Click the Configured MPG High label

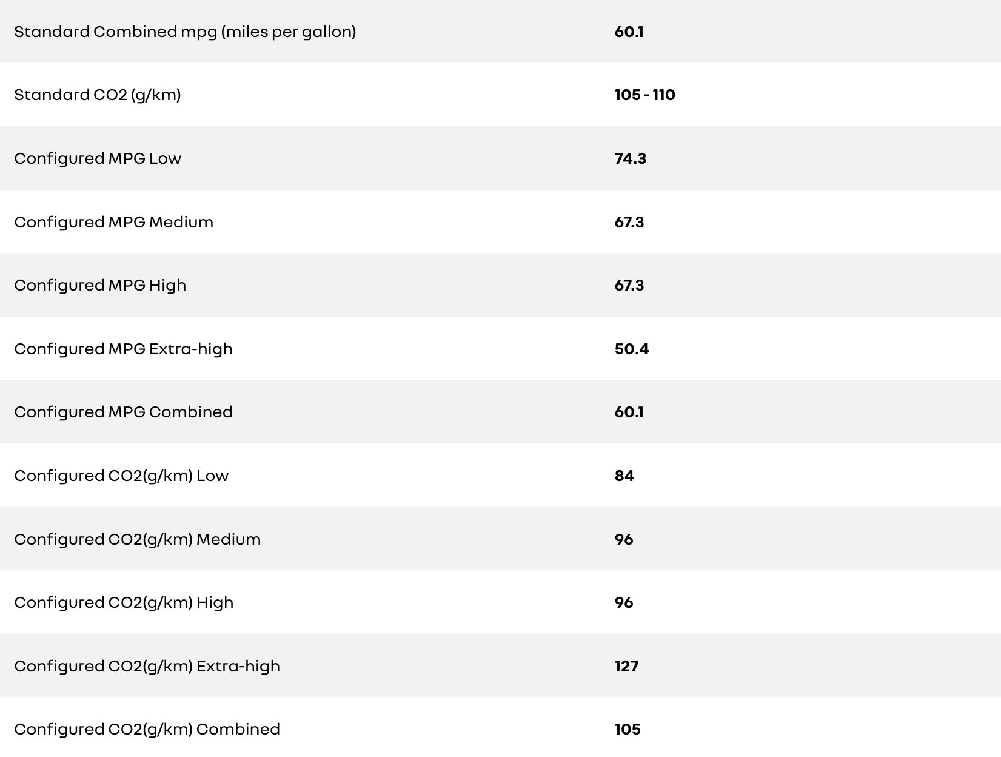pos(100,285)
